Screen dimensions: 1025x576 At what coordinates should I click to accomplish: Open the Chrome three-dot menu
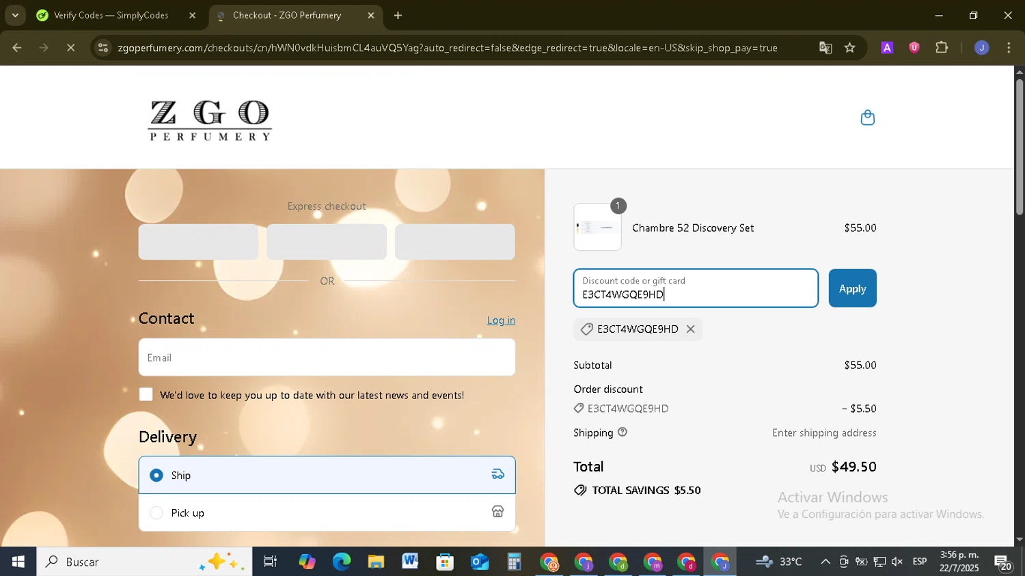tap(1009, 48)
